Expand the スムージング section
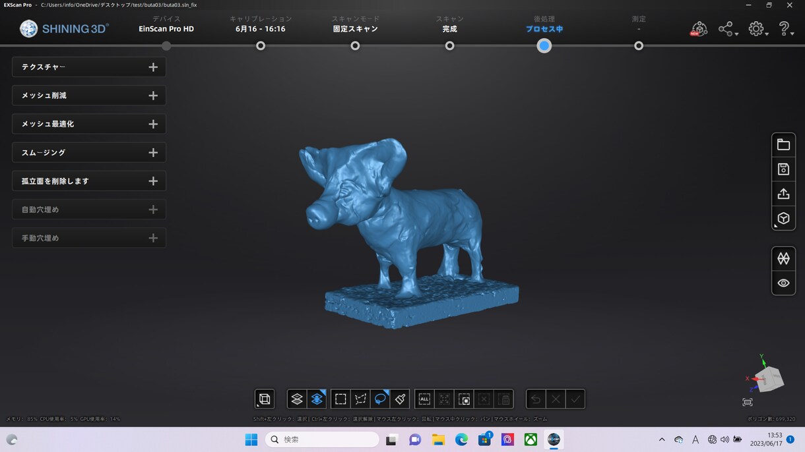This screenshot has height=452, width=805. pyautogui.click(x=89, y=152)
